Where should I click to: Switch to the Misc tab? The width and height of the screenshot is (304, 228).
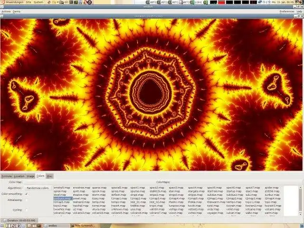(x=49, y=176)
